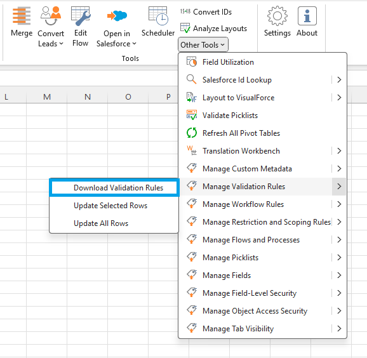Select Validate Picklists menu entry
Screen dimensions: 367x358
262,115
